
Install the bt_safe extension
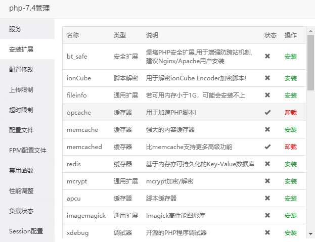tap(291, 57)
